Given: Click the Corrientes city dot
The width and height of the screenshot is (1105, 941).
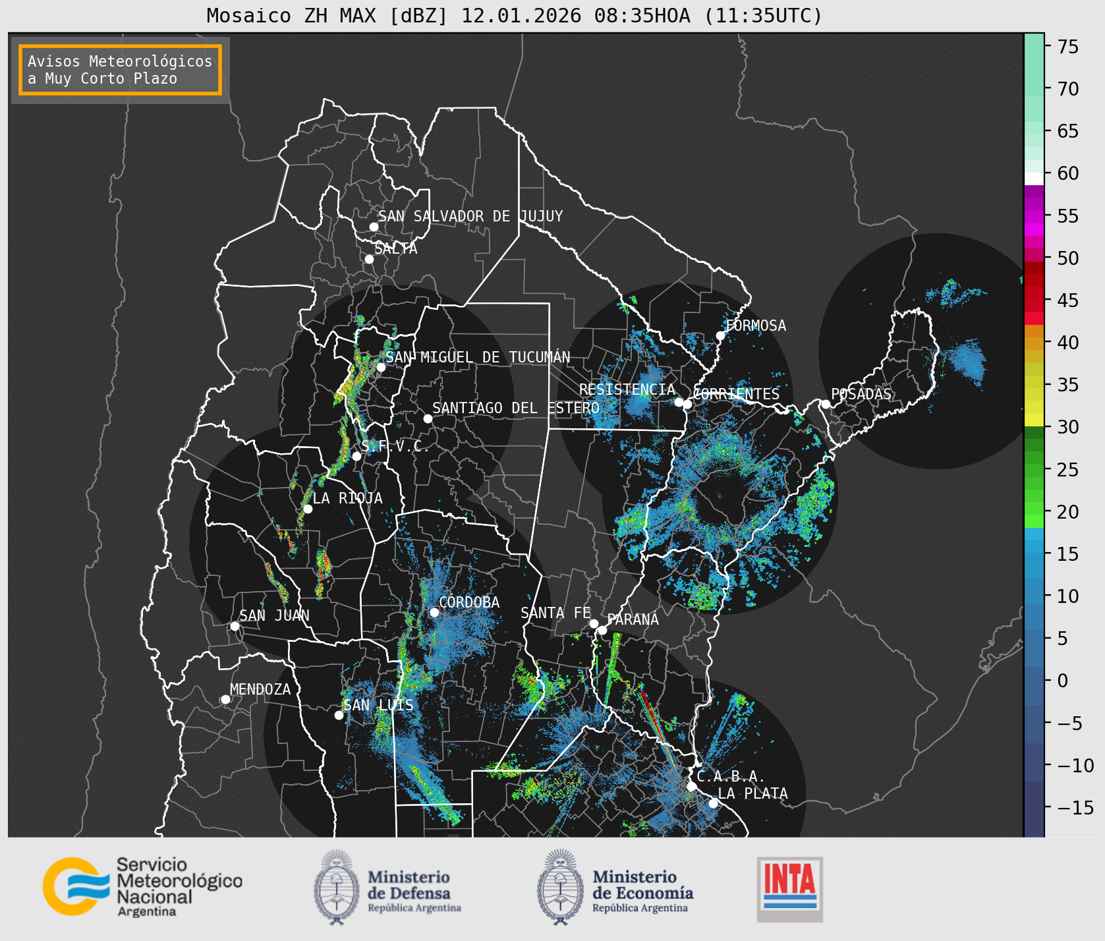Looking at the screenshot, I should (687, 404).
